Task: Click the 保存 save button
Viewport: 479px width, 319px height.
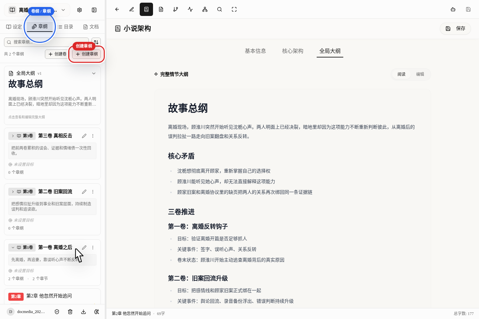Action: [x=455, y=29]
